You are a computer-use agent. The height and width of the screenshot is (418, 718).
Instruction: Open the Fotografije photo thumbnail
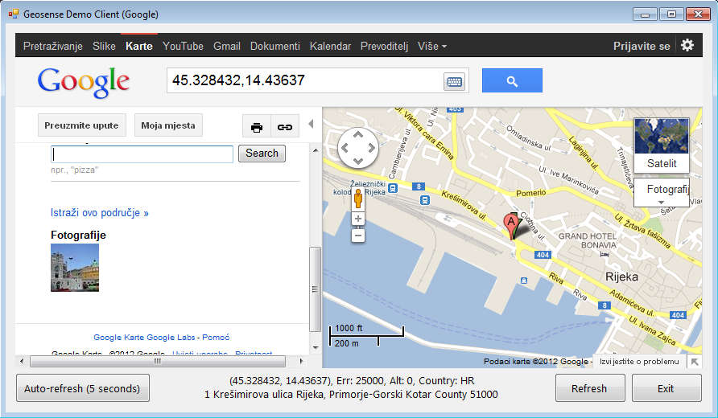[75, 268]
